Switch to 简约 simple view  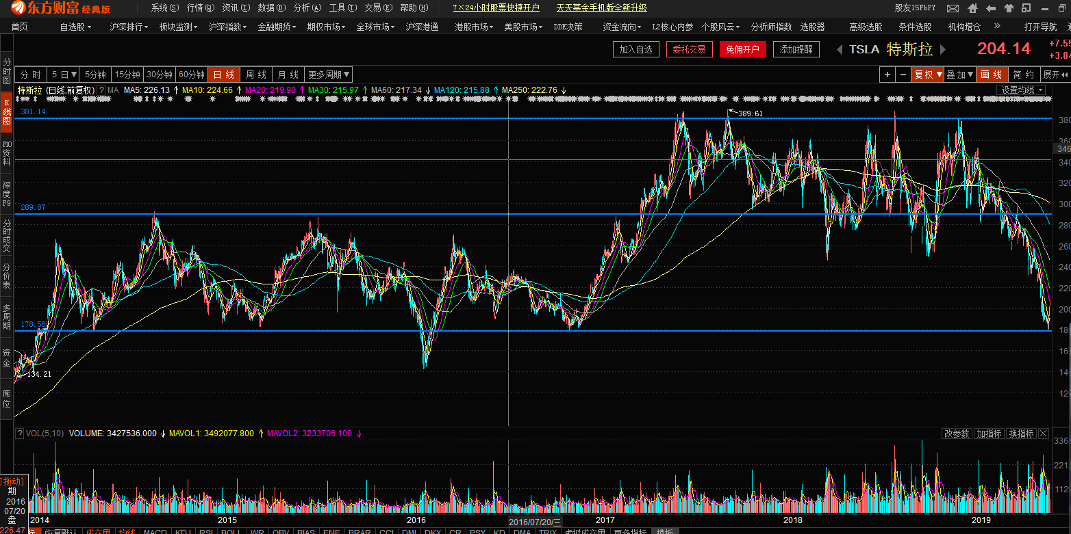coord(1023,75)
